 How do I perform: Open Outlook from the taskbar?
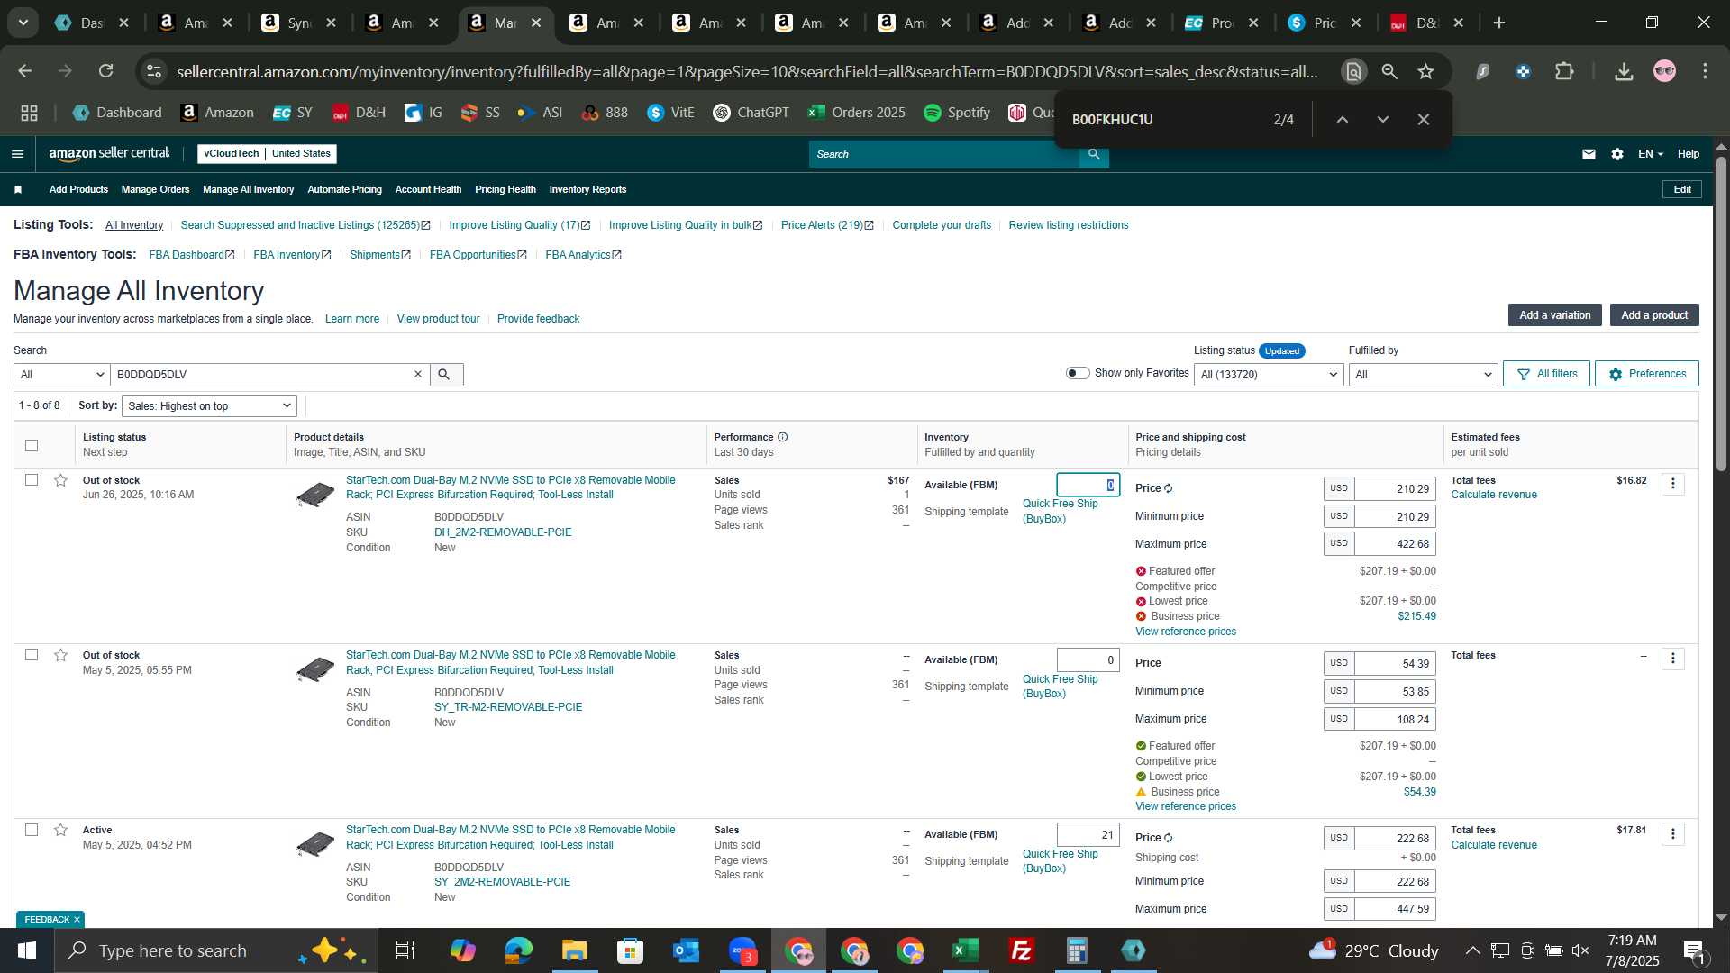point(687,950)
